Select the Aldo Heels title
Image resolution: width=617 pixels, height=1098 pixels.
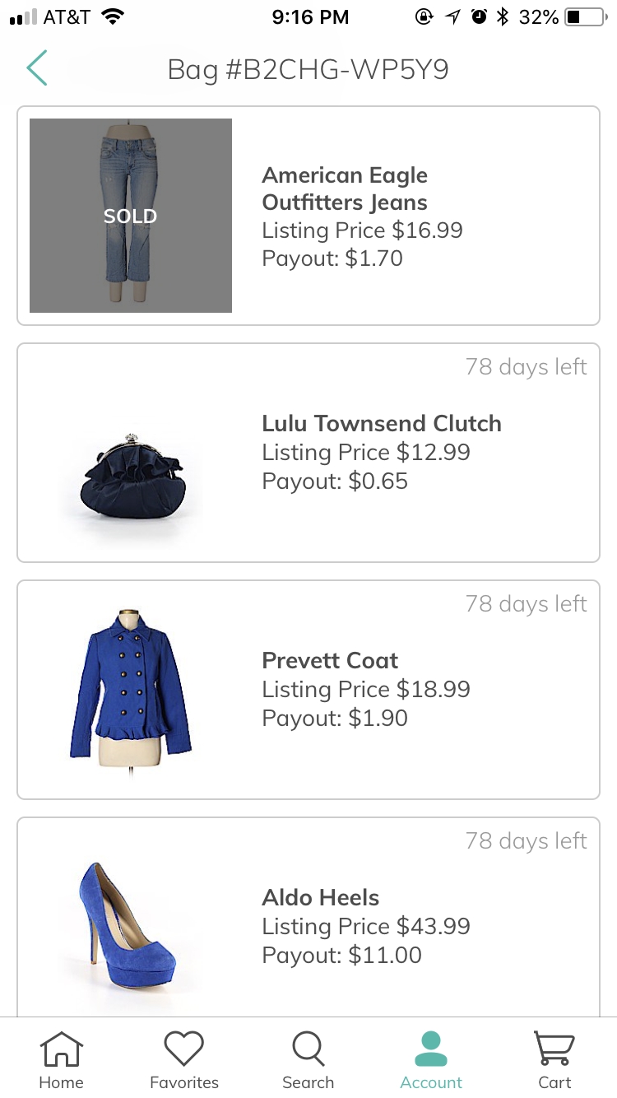coord(321,898)
